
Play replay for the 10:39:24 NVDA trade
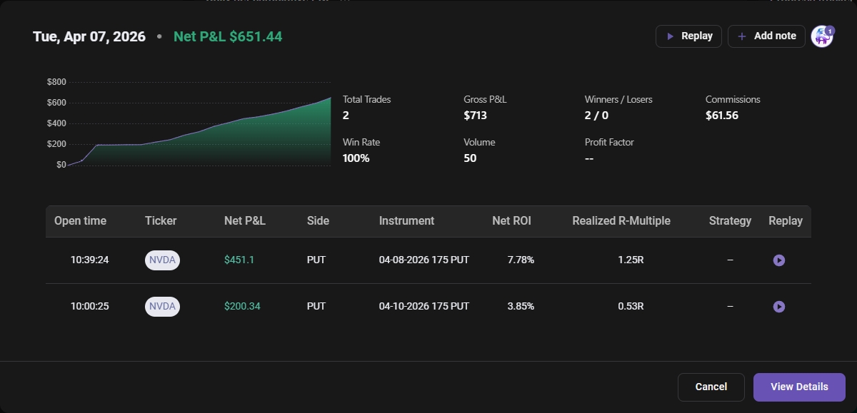pos(779,260)
